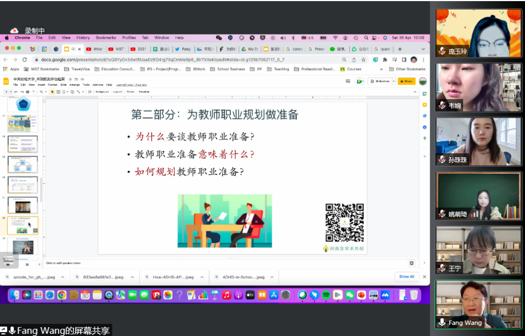Open the Chrome extensions puzzle icon
Screen dimensions: 525x336
pyautogui.click(x=385, y=60)
